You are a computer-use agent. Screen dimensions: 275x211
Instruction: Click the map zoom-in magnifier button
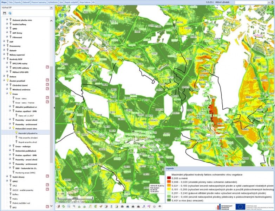click(x=62, y=27)
